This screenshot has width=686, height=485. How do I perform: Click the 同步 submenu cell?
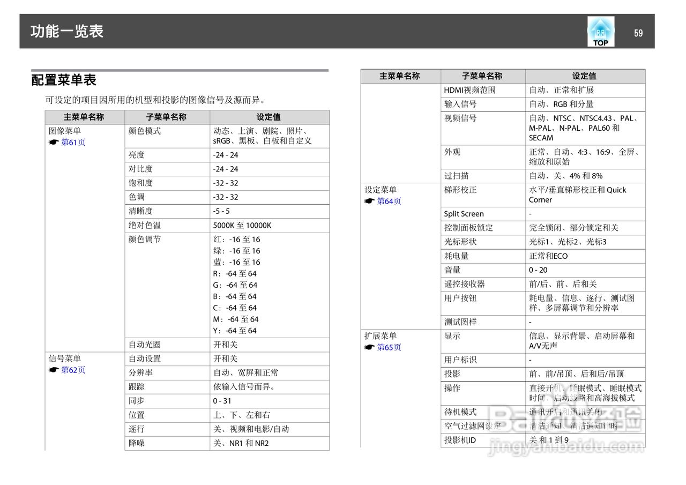(x=167, y=401)
